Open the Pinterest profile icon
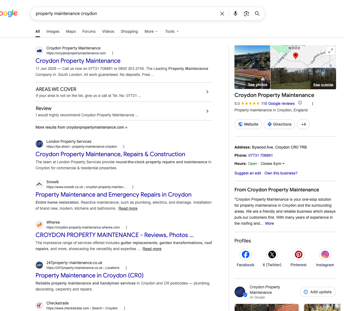344x311 pixels. click(x=298, y=255)
